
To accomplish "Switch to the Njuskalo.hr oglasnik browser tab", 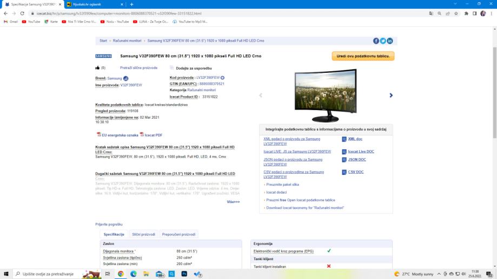I will [x=87, y=4].
